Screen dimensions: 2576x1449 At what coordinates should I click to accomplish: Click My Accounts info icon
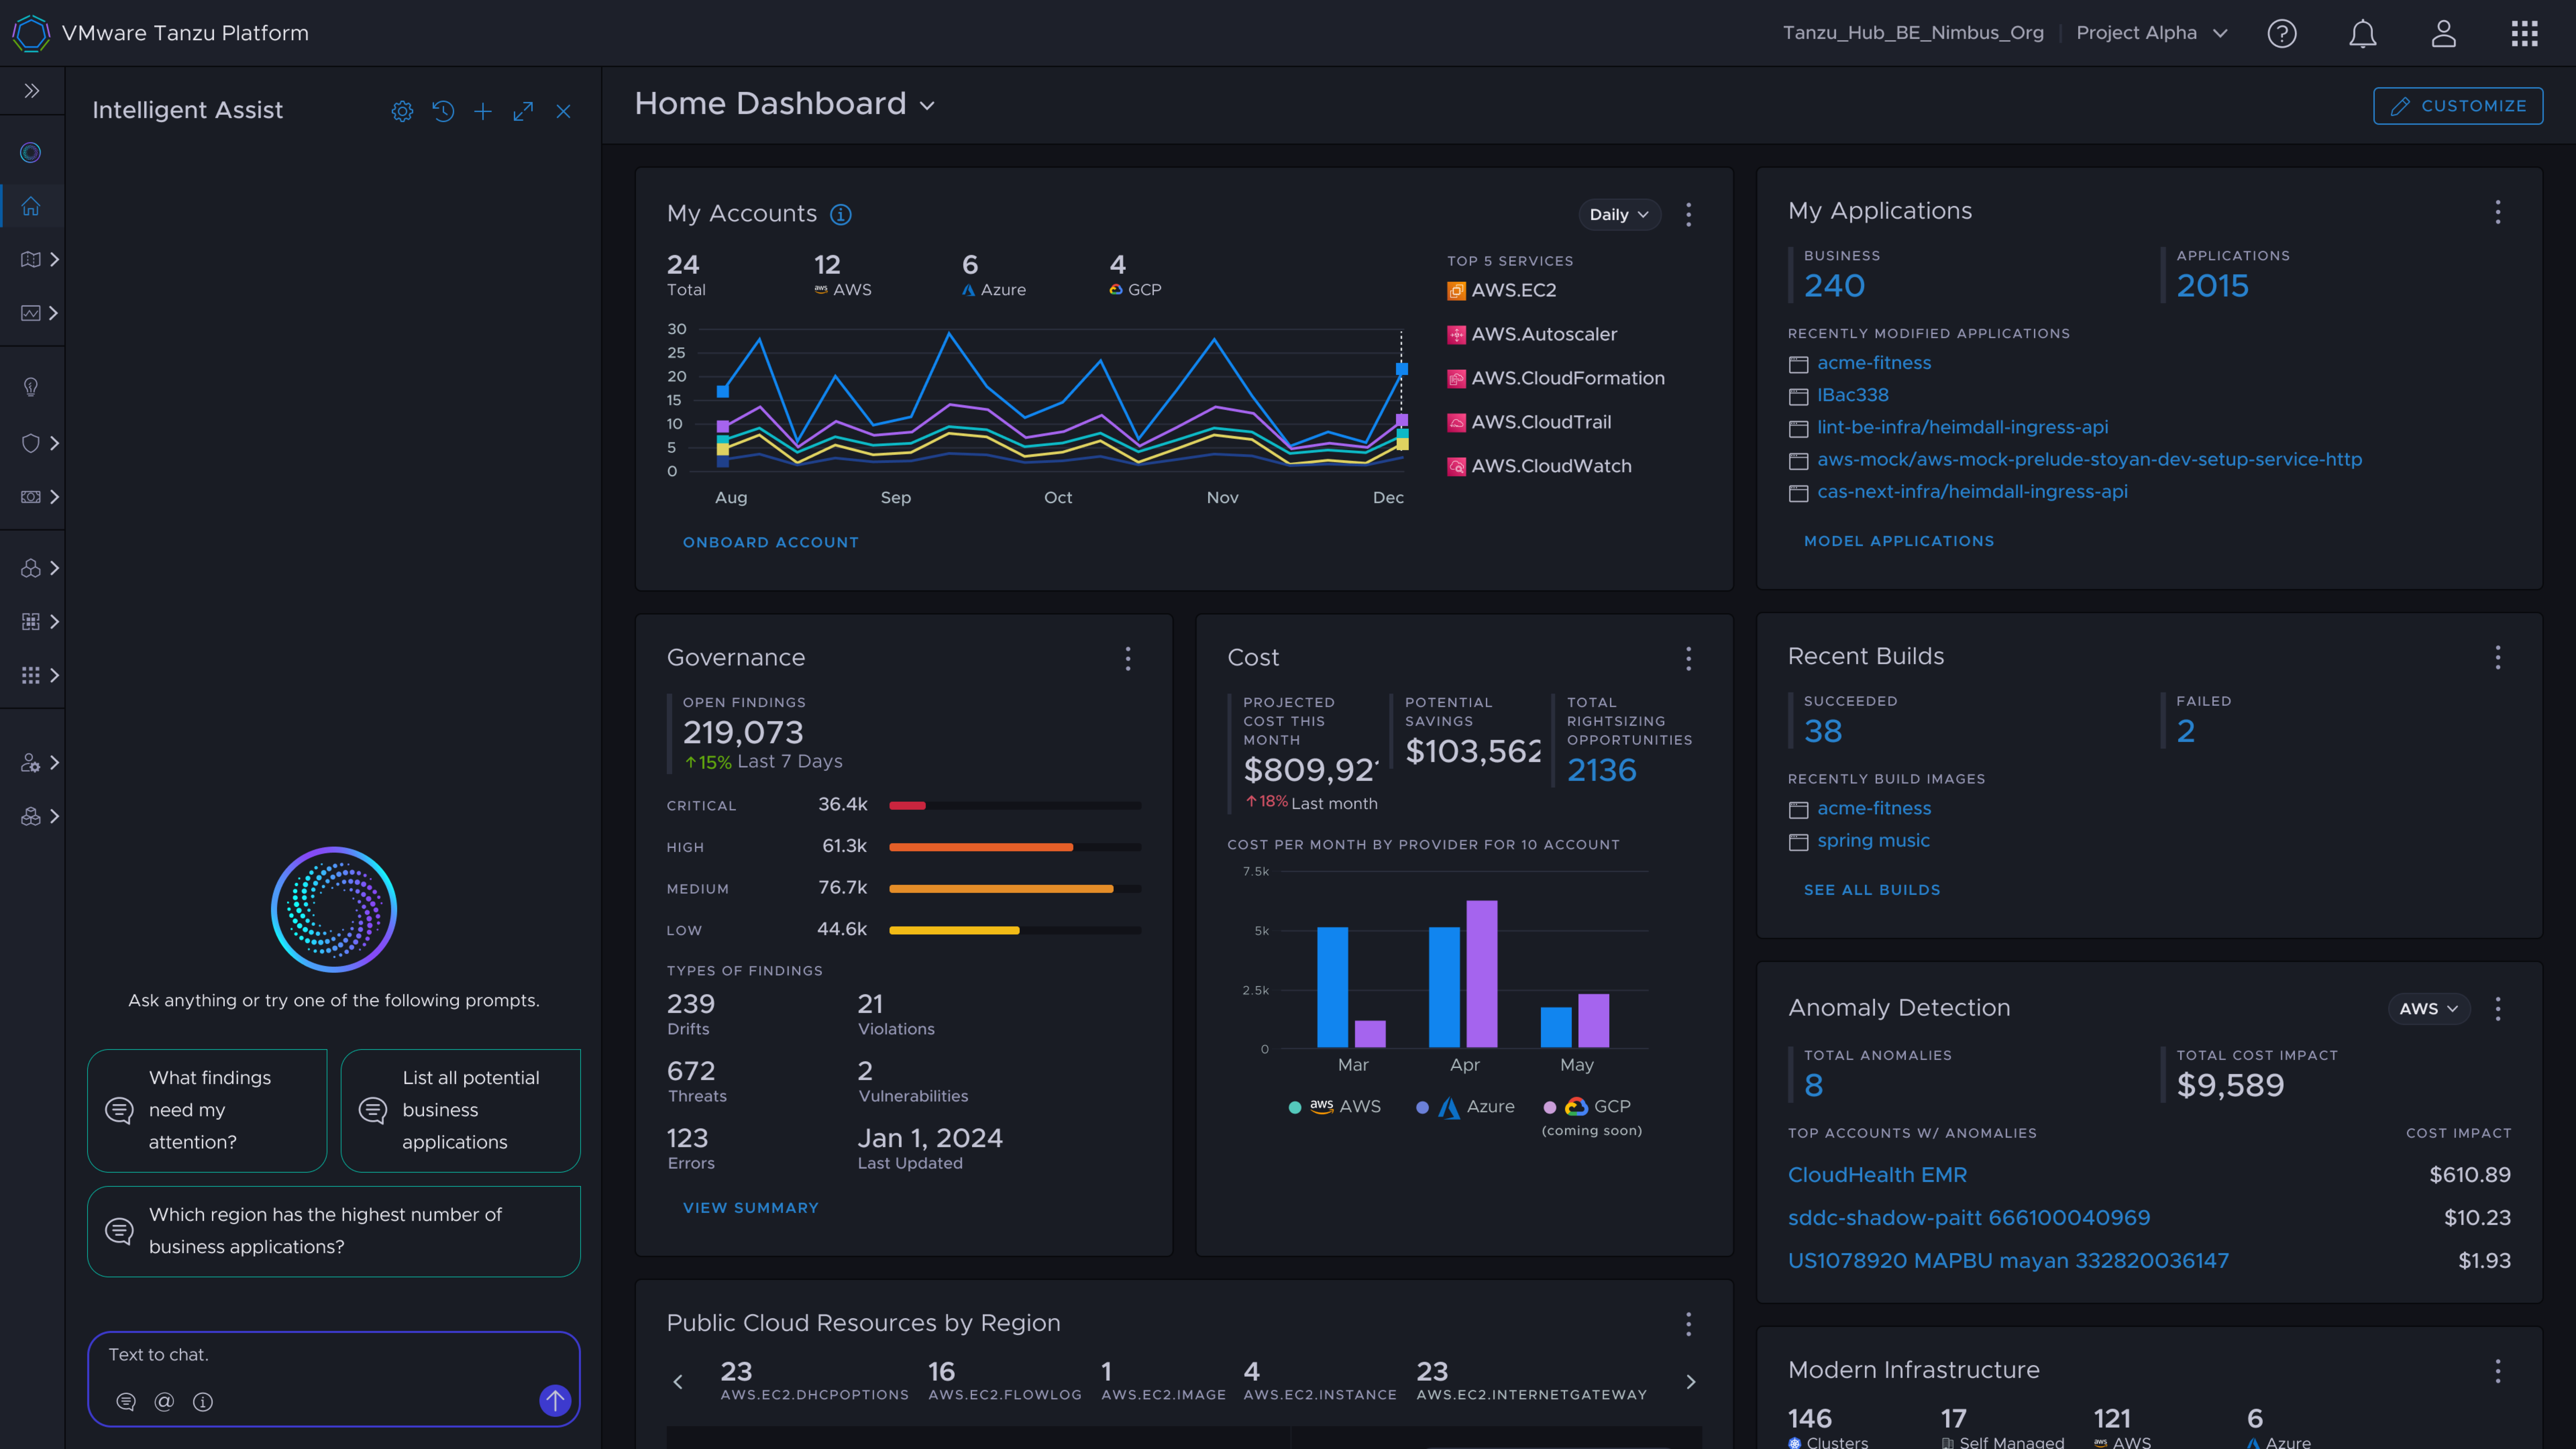point(841,214)
